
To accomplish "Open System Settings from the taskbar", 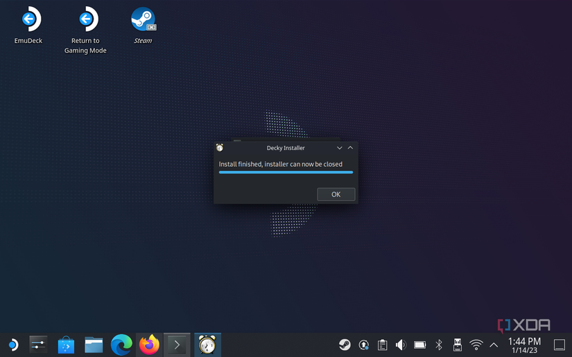I will coord(38,345).
